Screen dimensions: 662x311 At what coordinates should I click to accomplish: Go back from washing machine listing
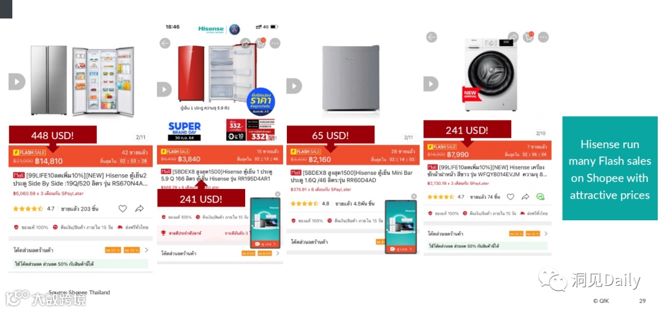(x=431, y=37)
